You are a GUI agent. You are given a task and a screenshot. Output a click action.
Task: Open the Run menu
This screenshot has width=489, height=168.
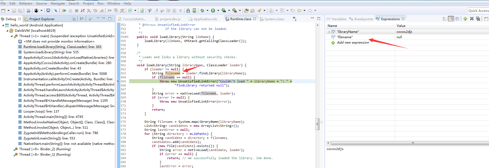tap(100, 3)
